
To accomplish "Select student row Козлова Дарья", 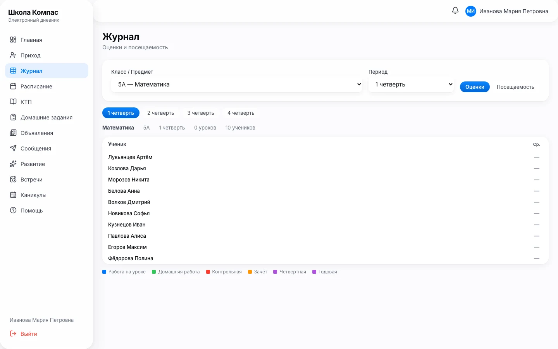I will 325,168.
